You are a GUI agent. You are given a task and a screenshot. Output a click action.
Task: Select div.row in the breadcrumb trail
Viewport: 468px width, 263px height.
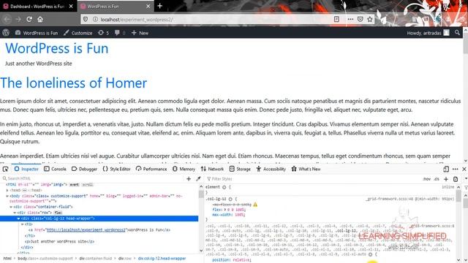click(x=125, y=258)
